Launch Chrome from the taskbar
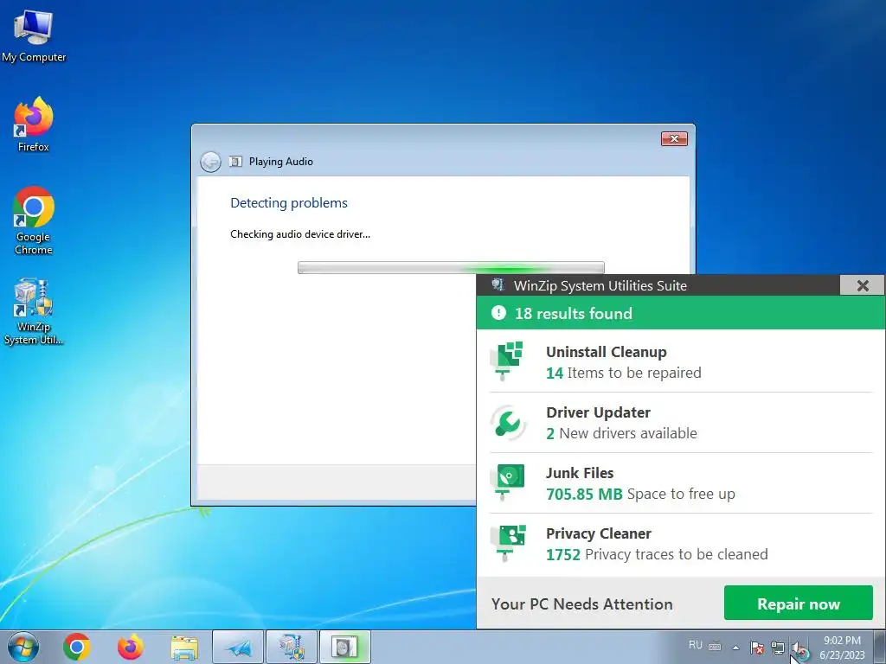Viewport: 886px width, 664px height. point(77,647)
